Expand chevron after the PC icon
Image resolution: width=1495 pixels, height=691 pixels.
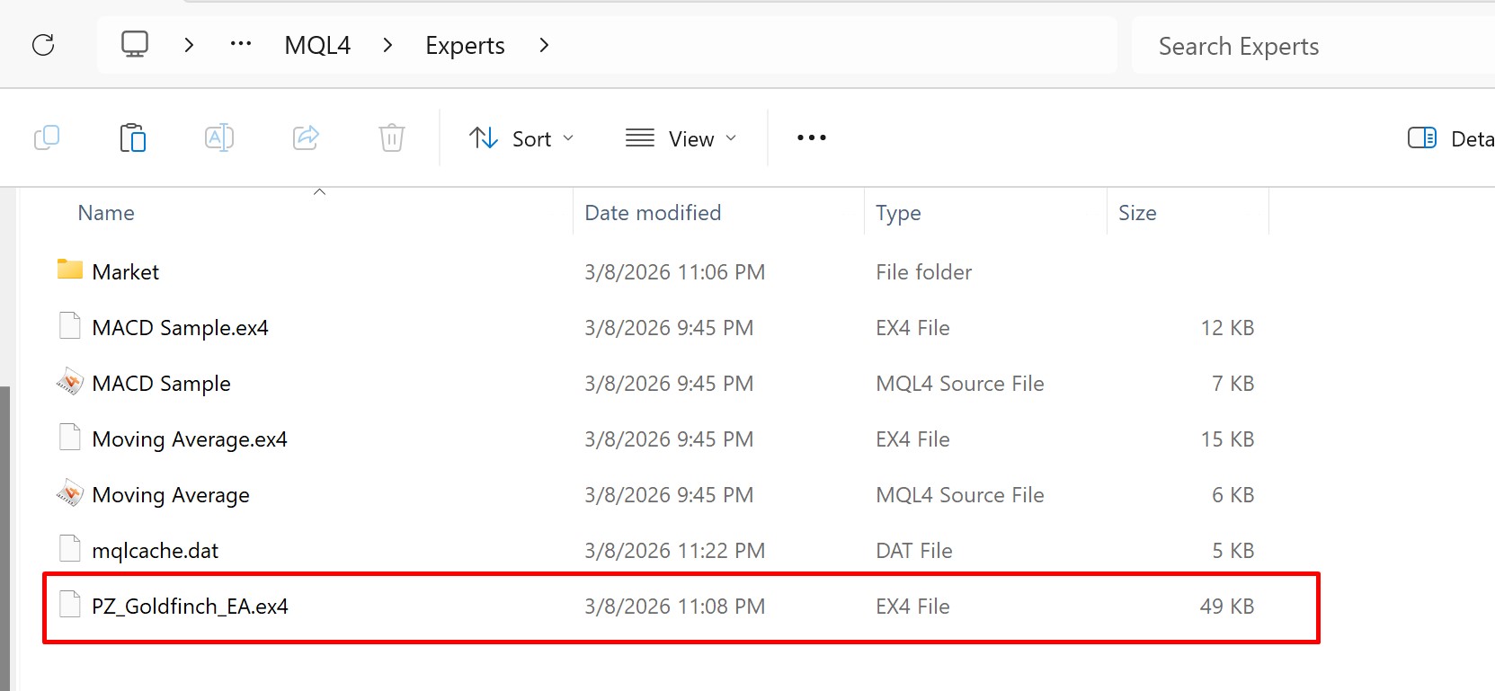[x=189, y=45]
